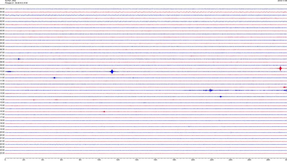Click the 12m tick label on time axis
Image resolution: width=287 pixels, height=161 pixels.
coord(118,160)
